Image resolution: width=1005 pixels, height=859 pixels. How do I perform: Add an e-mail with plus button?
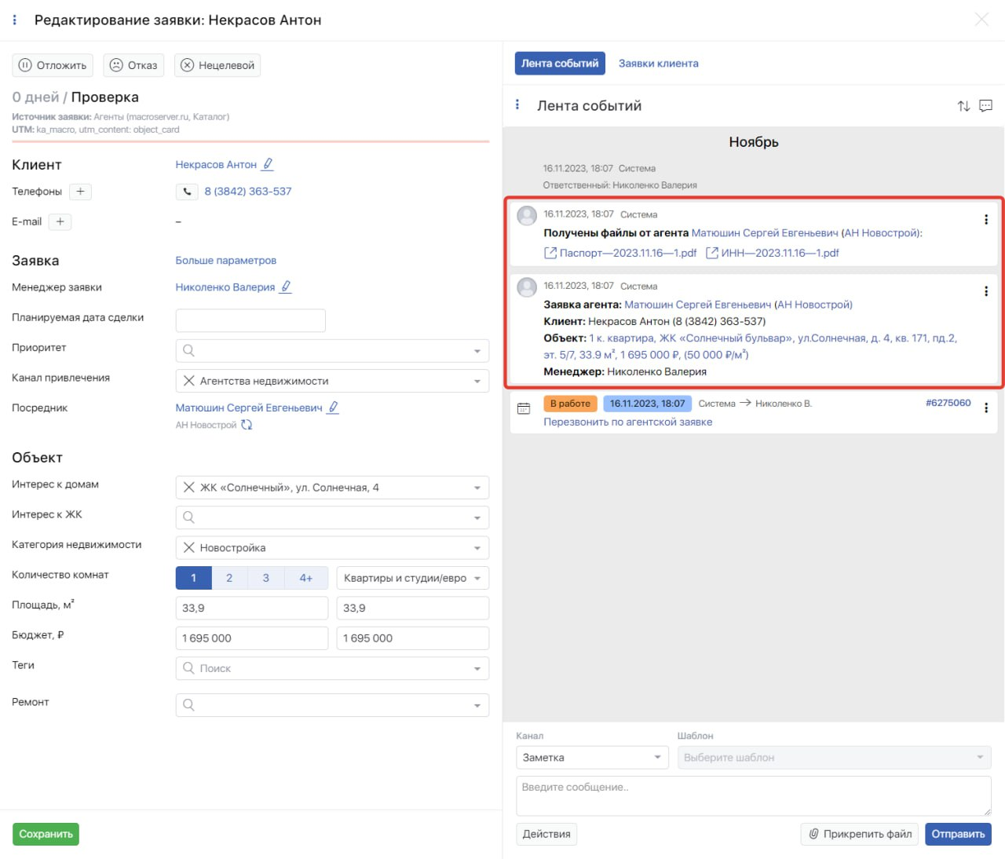coord(60,222)
